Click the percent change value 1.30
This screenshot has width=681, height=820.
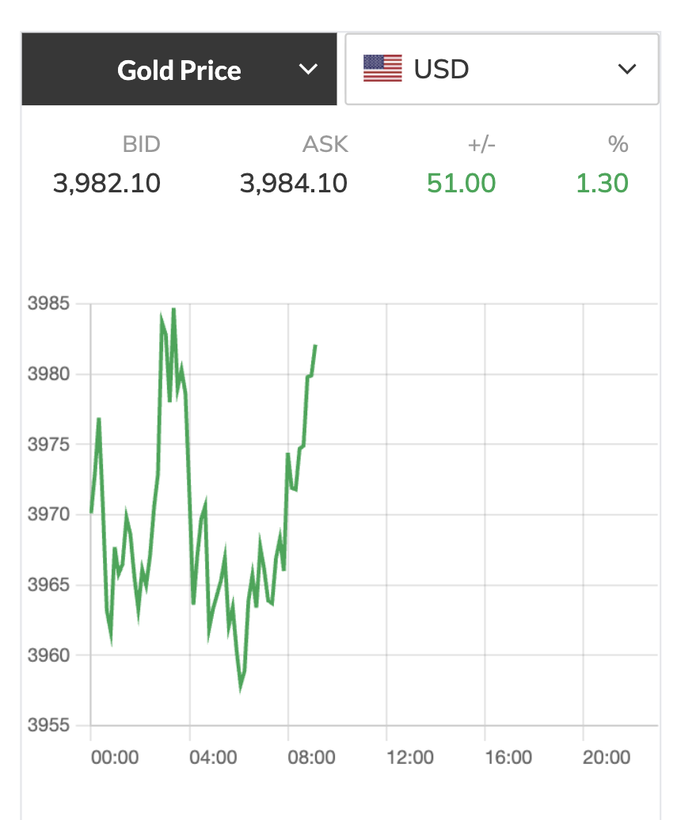tap(602, 184)
